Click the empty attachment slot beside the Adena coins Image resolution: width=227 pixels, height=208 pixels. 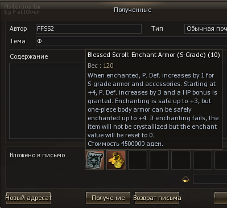[x=138, y=160]
